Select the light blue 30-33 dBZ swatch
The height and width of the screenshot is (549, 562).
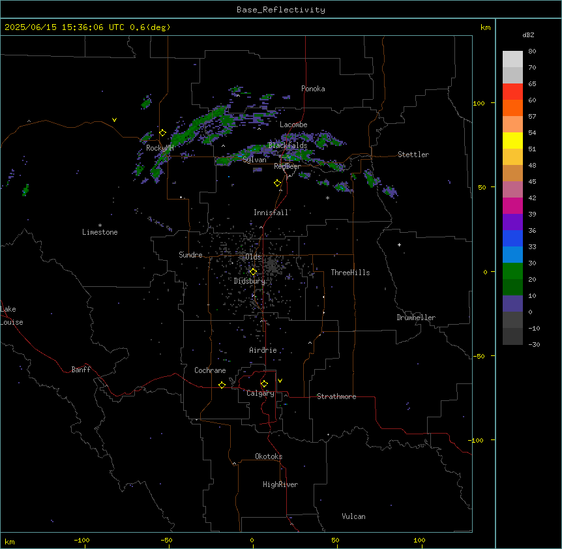(x=512, y=255)
